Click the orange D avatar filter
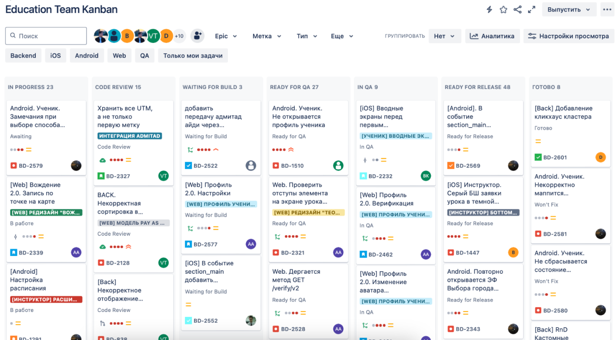Viewport: 615px width, 340px height. (166, 36)
